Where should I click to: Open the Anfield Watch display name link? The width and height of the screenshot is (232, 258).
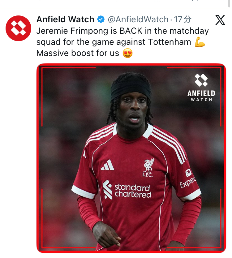(65, 19)
